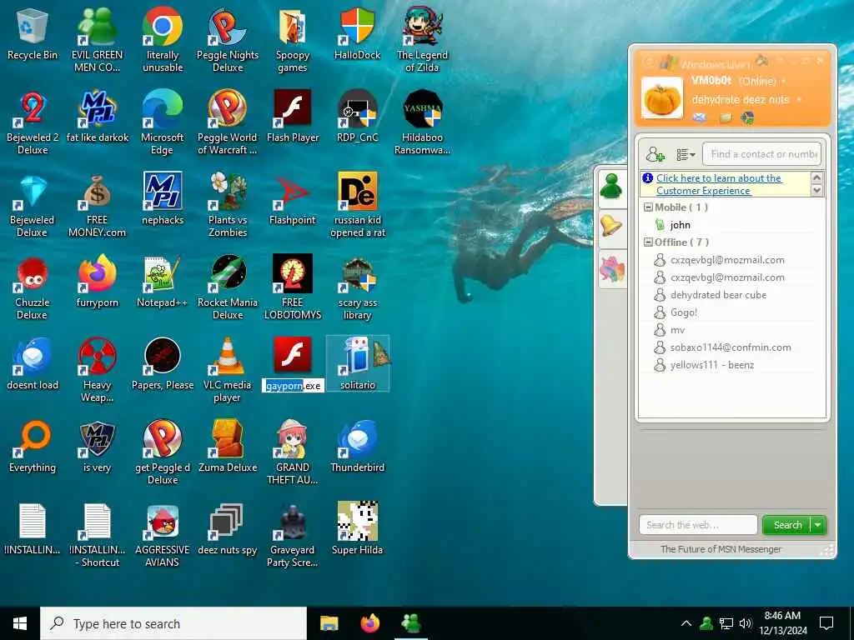
Task: Select the Microsoft Edge shortcut
Action: 163,123
